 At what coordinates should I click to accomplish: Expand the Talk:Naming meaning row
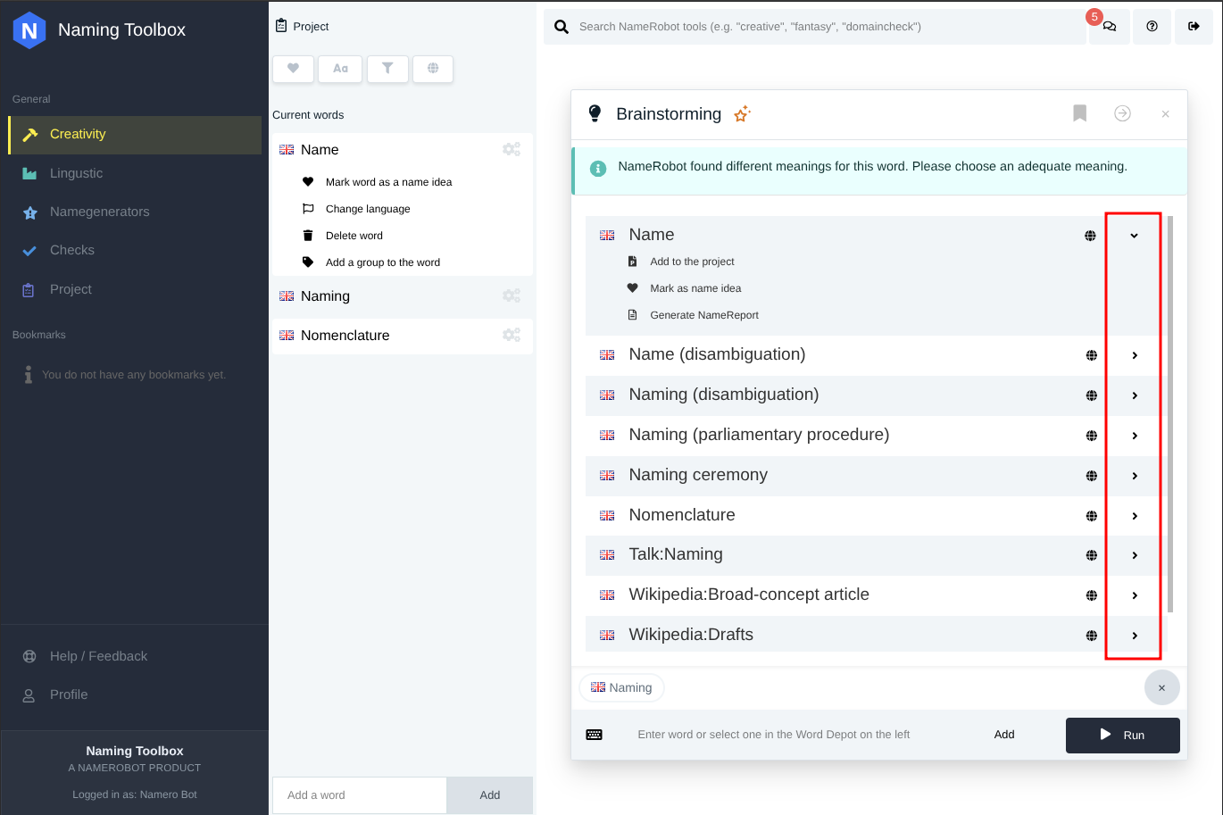point(1134,555)
